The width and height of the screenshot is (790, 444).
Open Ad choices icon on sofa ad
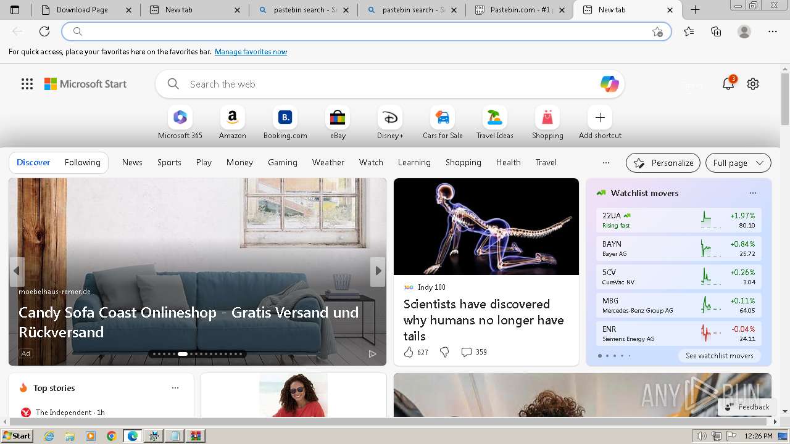click(x=372, y=353)
